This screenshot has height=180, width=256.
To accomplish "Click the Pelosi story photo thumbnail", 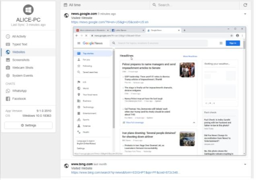I will click(187, 70).
